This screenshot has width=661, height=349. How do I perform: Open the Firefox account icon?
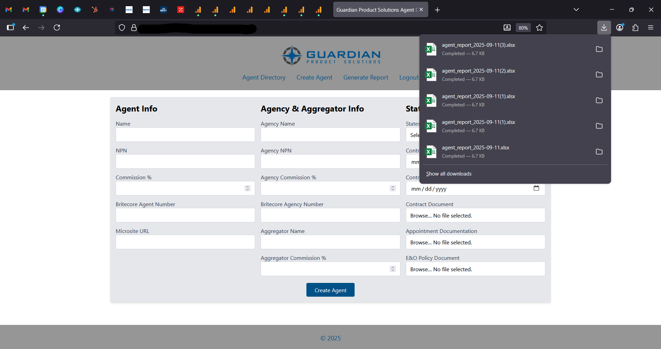(x=620, y=28)
